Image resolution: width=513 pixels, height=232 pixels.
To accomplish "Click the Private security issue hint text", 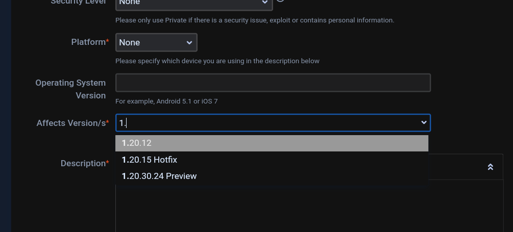I will (x=254, y=20).
